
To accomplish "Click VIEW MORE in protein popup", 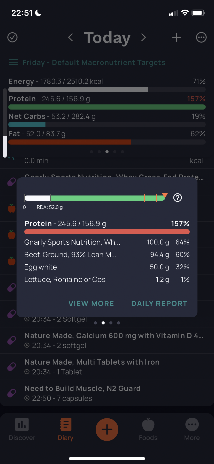I will 91,303.
